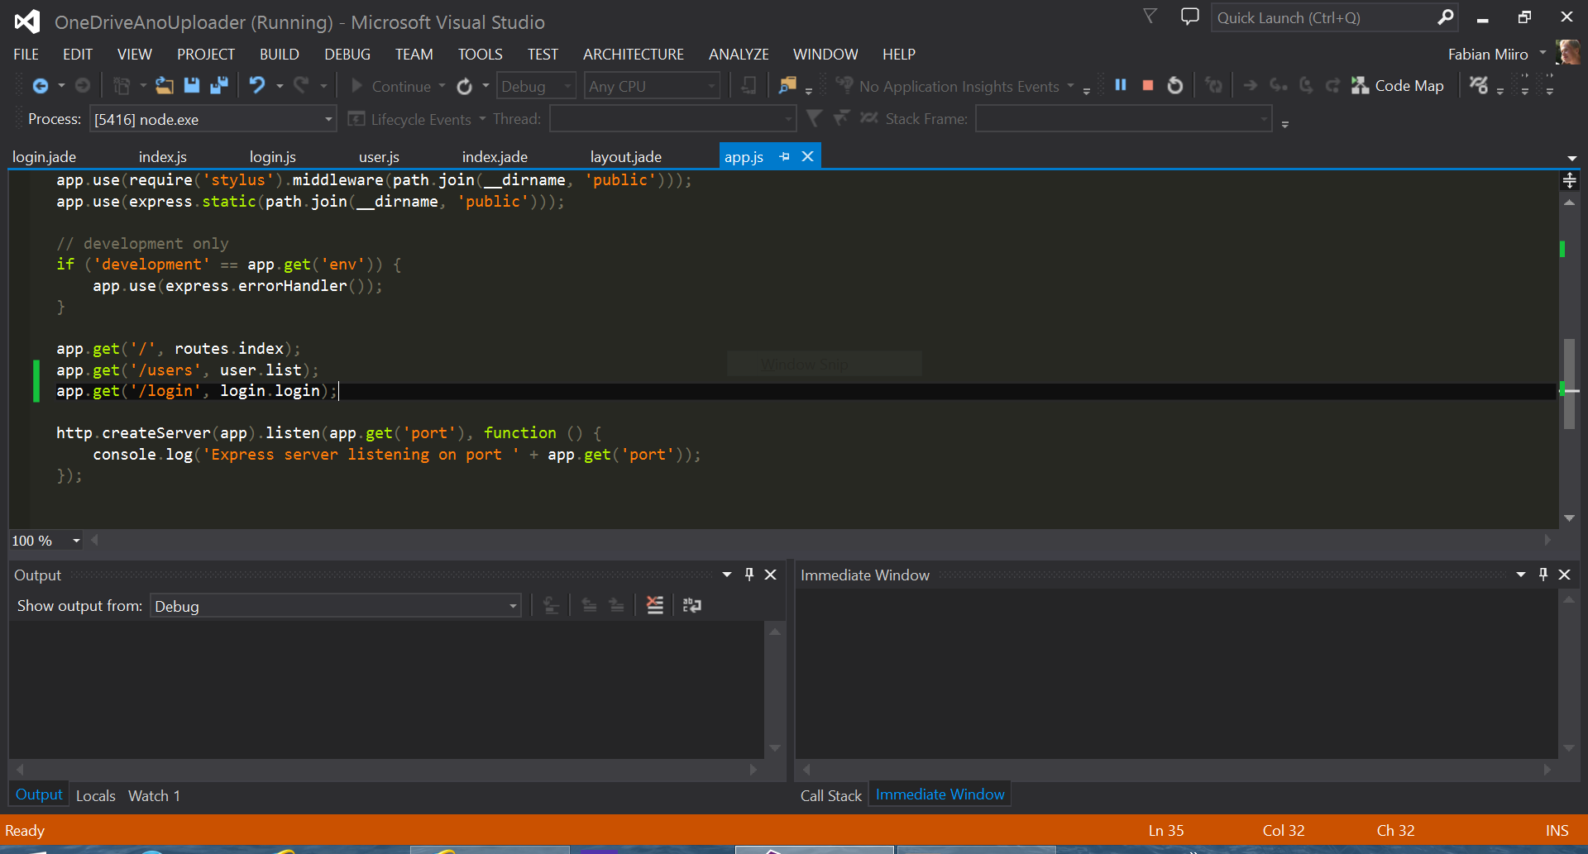Open the Output panel window position dropdown arrow
Viewport: 1588px width, 854px height.
click(x=727, y=575)
